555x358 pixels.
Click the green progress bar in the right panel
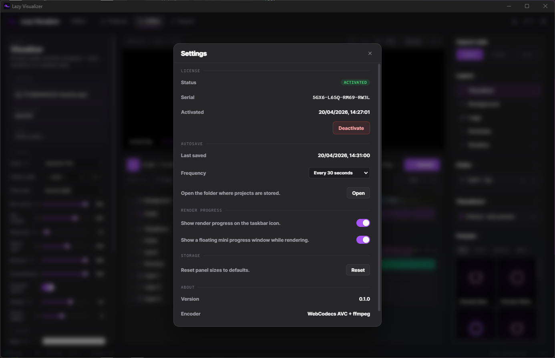click(409, 264)
